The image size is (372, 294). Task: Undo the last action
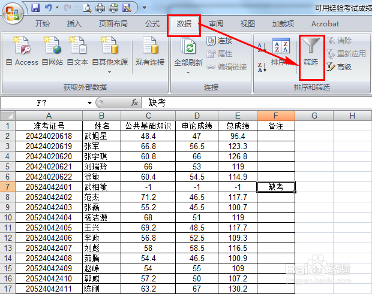49,8
